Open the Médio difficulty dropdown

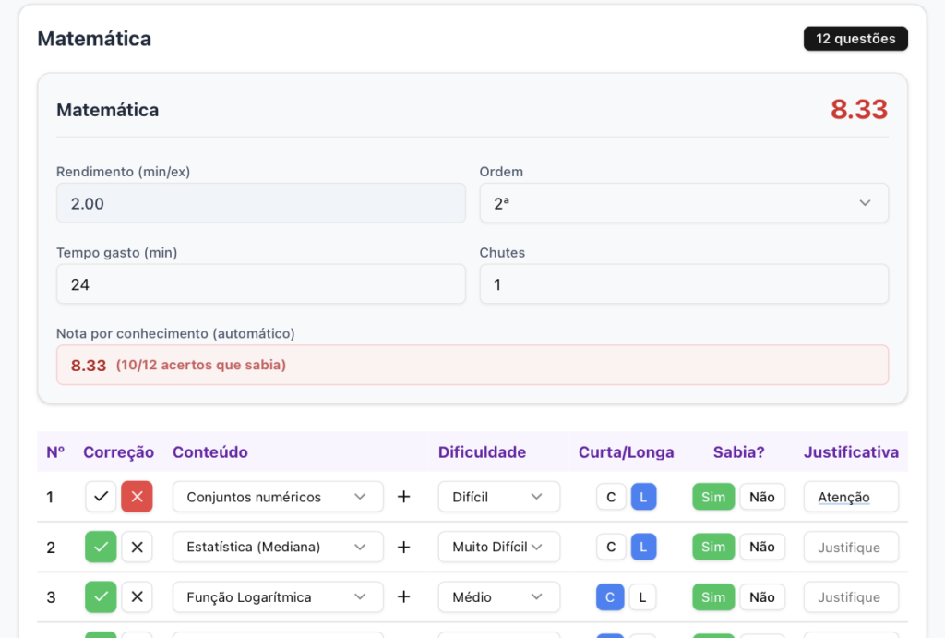pos(498,596)
